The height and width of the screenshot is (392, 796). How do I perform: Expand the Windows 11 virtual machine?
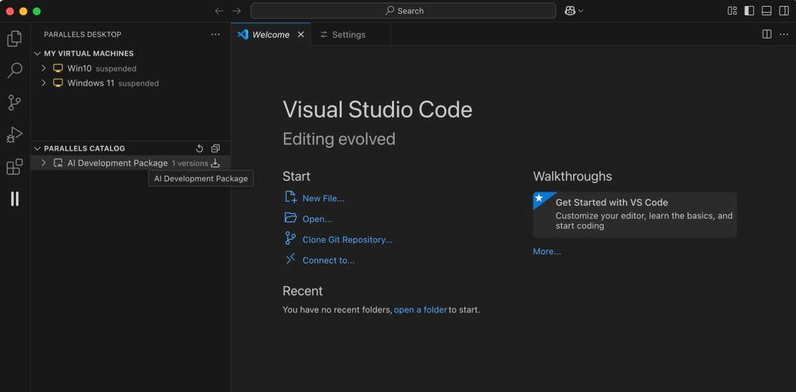coord(44,83)
